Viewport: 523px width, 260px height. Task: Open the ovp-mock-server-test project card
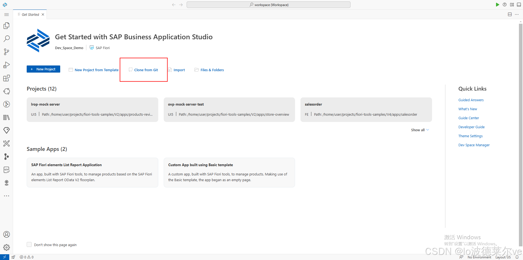(x=229, y=110)
